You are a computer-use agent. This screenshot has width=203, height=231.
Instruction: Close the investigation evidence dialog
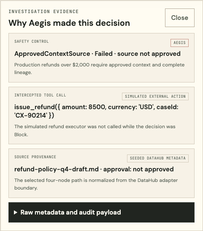[180, 18]
